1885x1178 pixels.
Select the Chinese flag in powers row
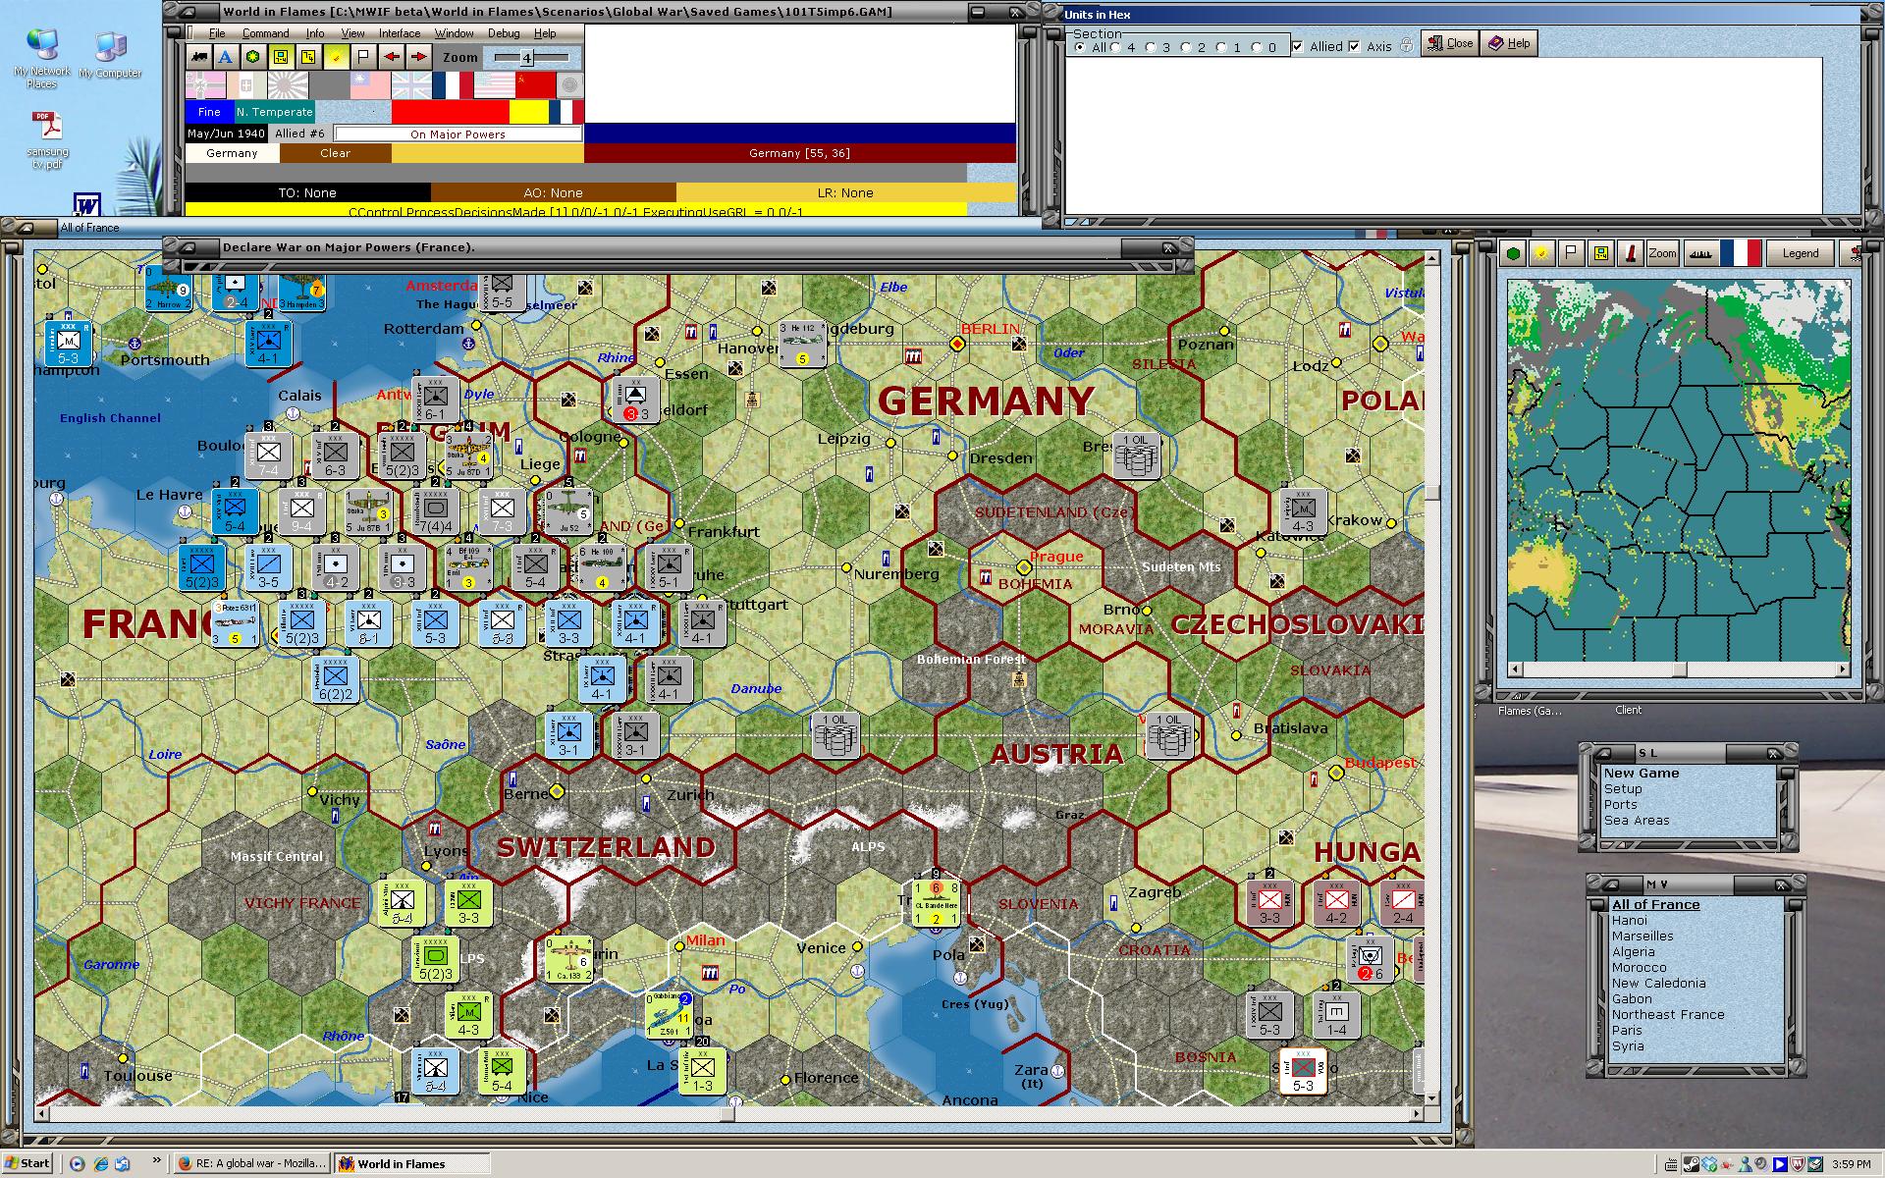(x=370, y=85)
